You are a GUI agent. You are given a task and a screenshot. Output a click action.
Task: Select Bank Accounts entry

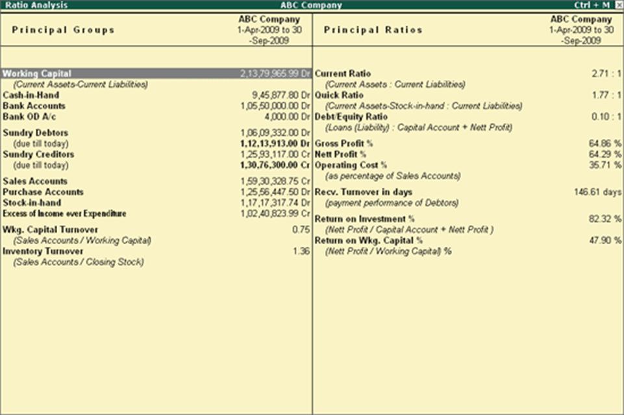[x=32, y=105]
